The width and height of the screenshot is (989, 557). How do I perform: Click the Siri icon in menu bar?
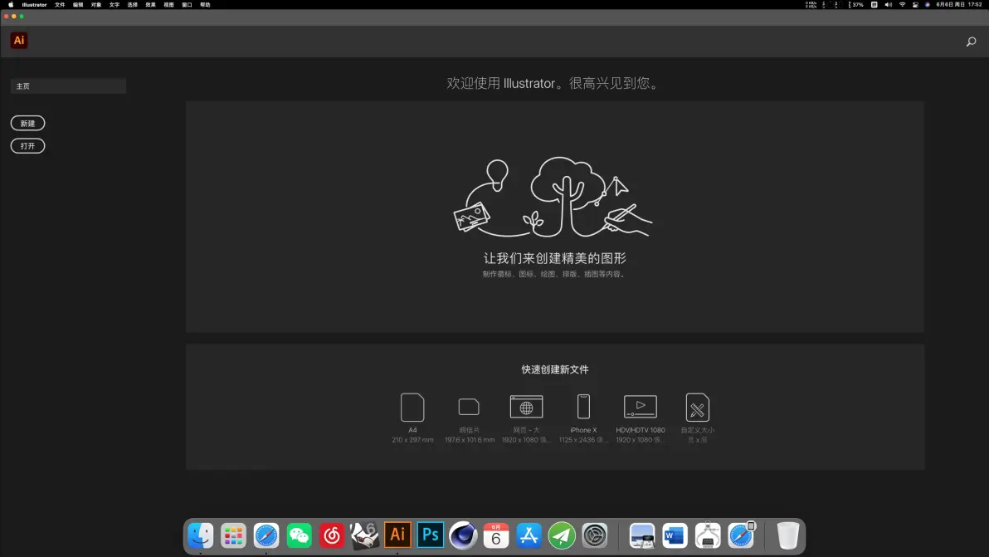928,4
